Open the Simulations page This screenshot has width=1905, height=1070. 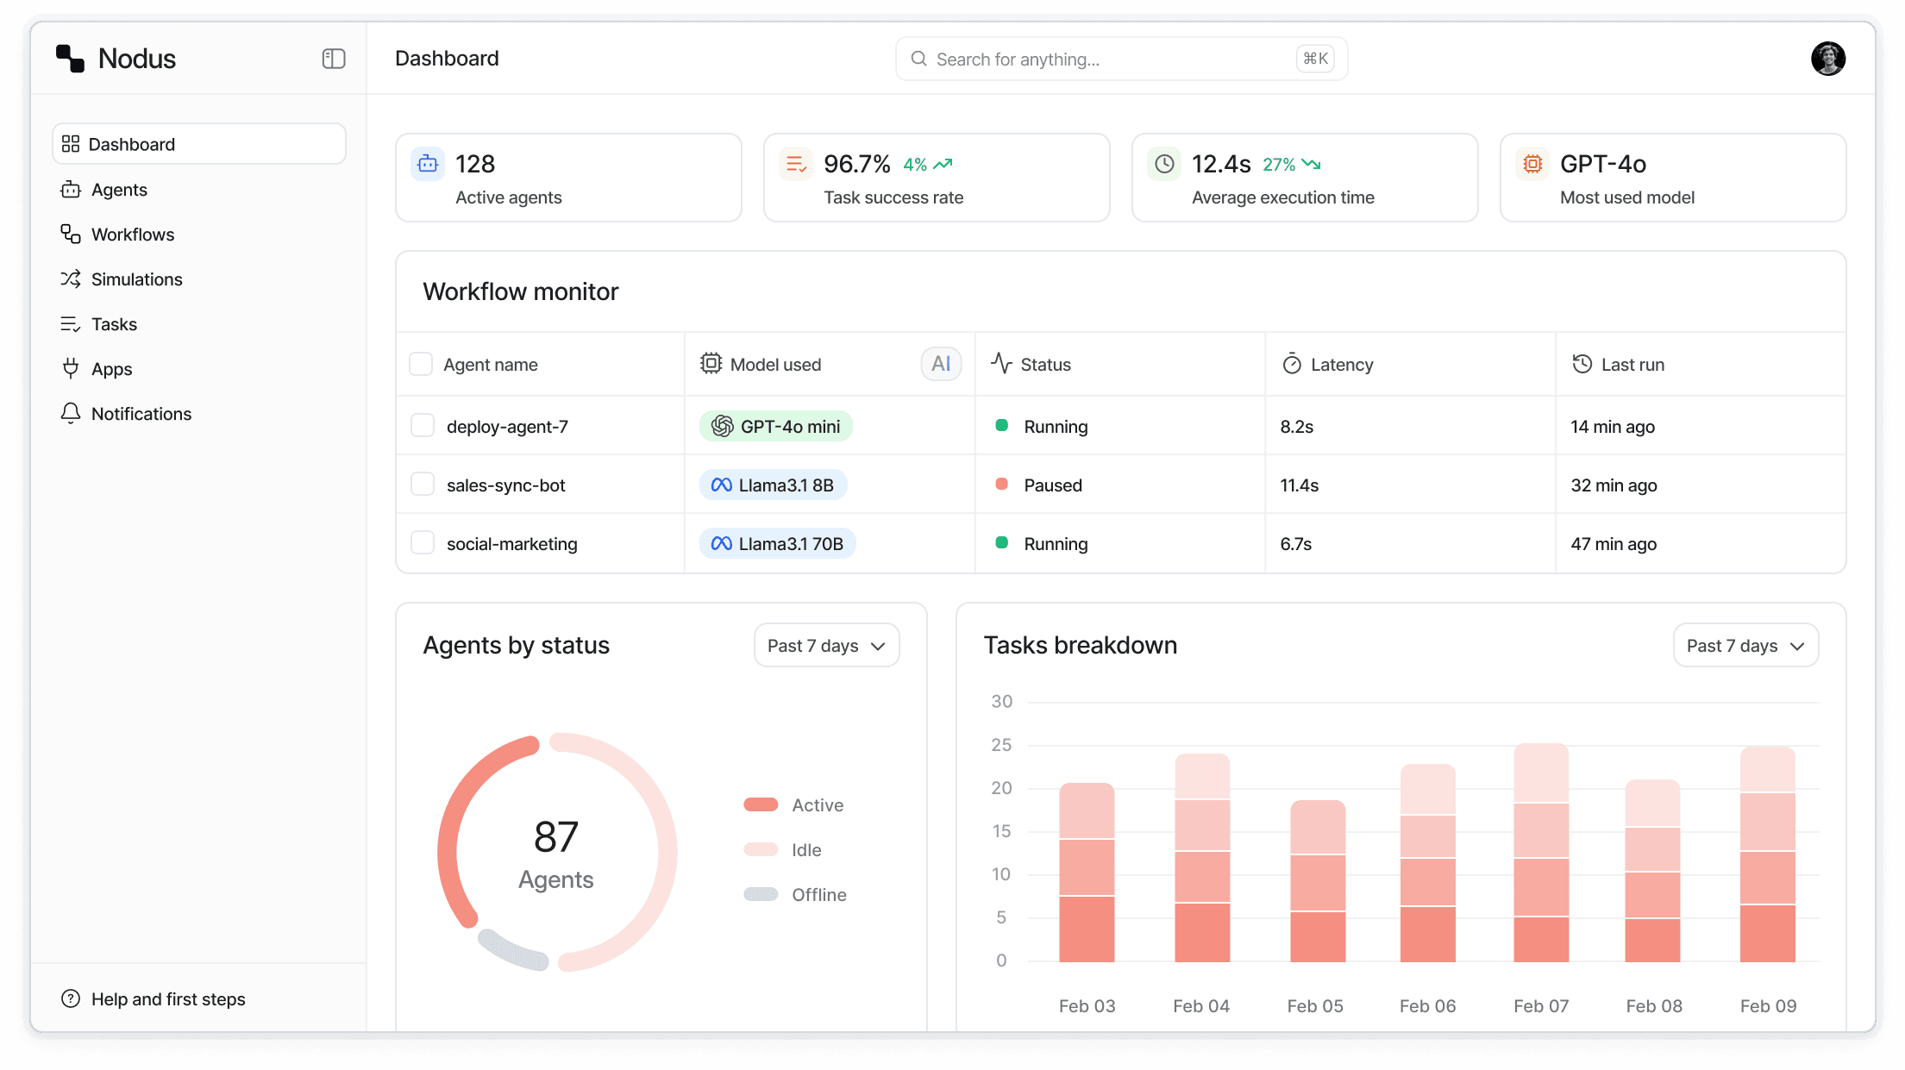click(x=136, y=278)
